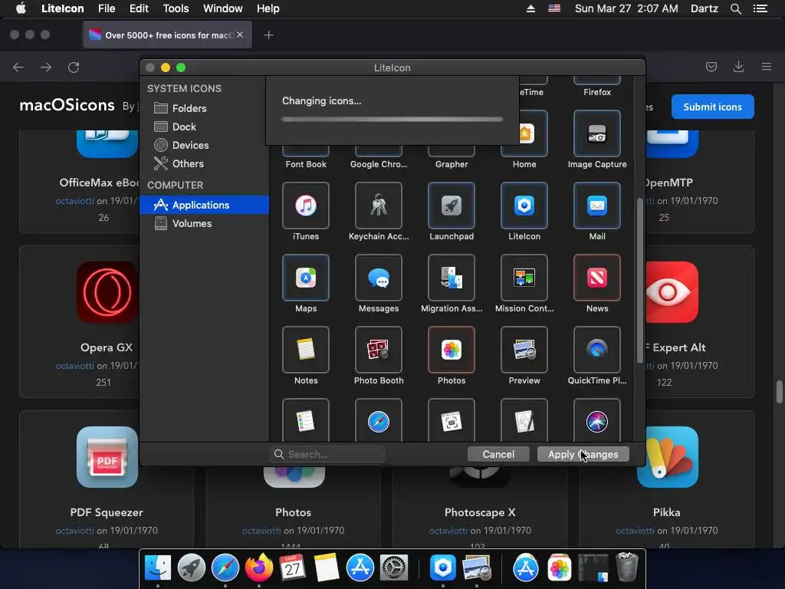785x589 pixels.
Task: Click the Cancel button in LiteIcon
Action: pos(498,454)
